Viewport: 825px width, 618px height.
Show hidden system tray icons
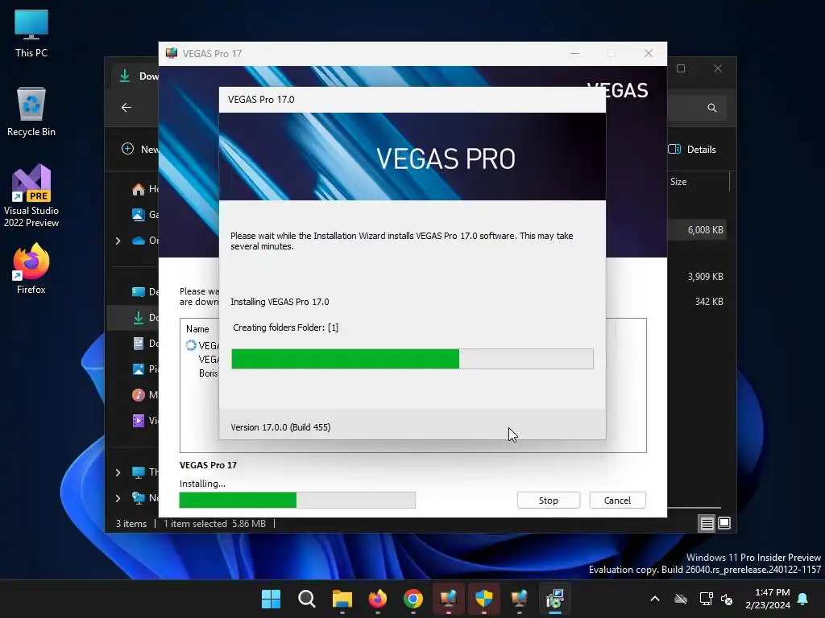click(x=655, y=599)
